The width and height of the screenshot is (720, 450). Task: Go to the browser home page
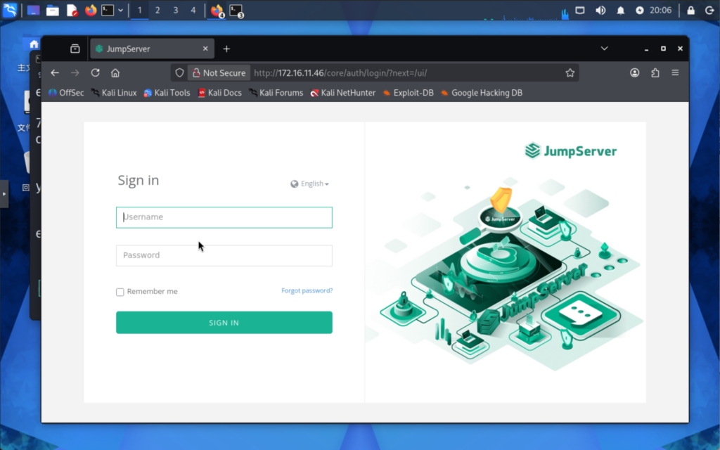pos(115,73)
